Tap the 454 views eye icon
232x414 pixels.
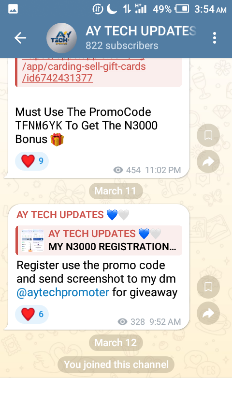point(118,170)
